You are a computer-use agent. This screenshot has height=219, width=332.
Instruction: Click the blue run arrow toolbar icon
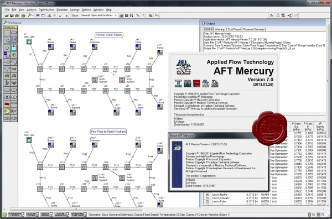coord(67,15)
